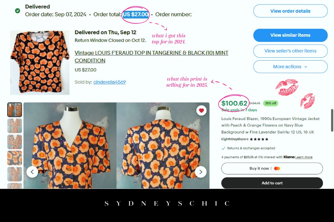
Task: Select the second blazer thumbnail
Action: point(15,126)
